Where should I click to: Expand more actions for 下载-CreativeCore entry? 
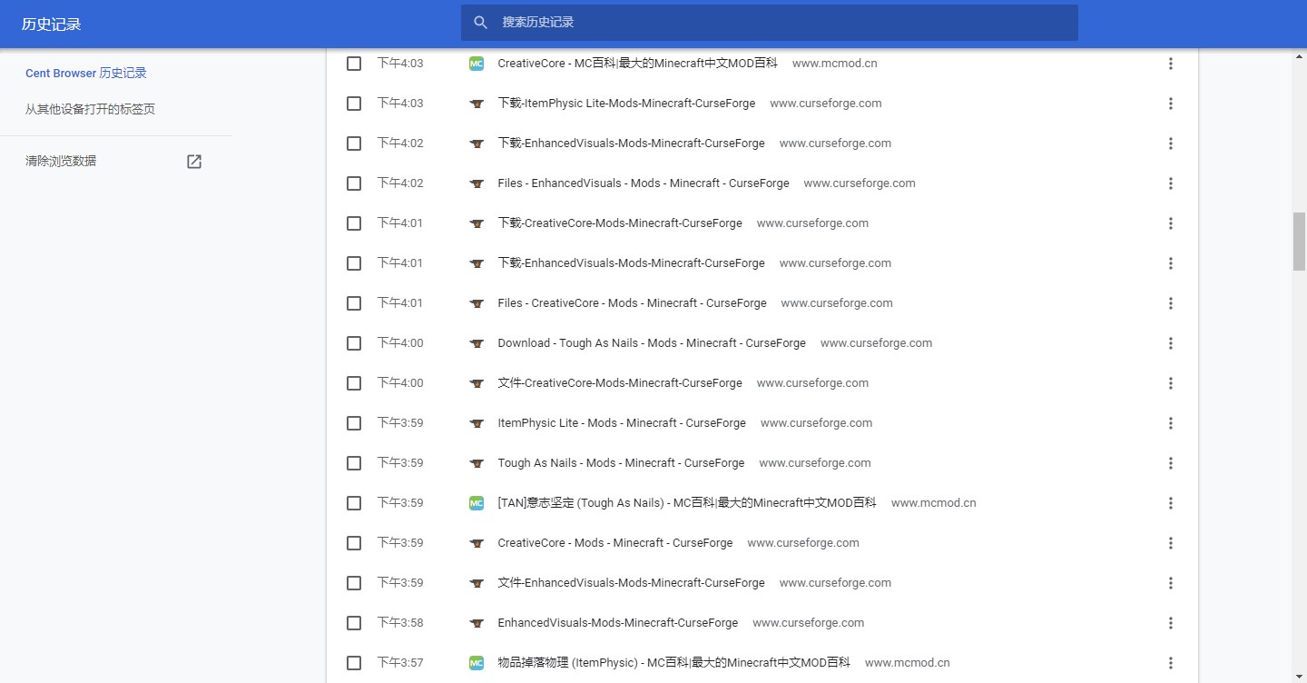tap(1171, 223)
